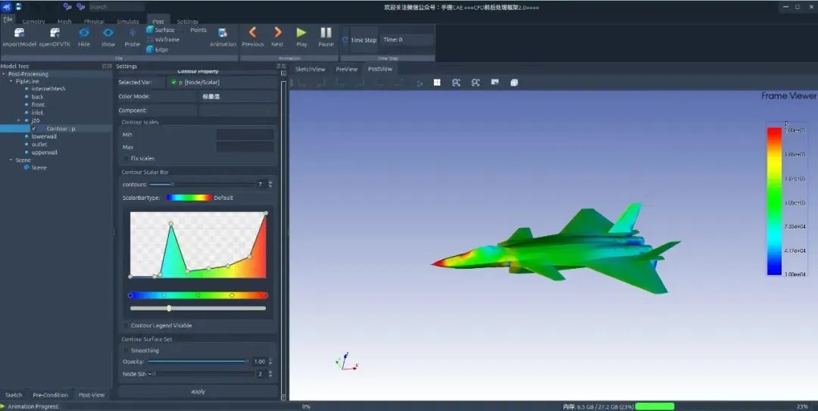The image size is (818, 411).
Task: Adjust the Opacity slider
Action: 198,362
